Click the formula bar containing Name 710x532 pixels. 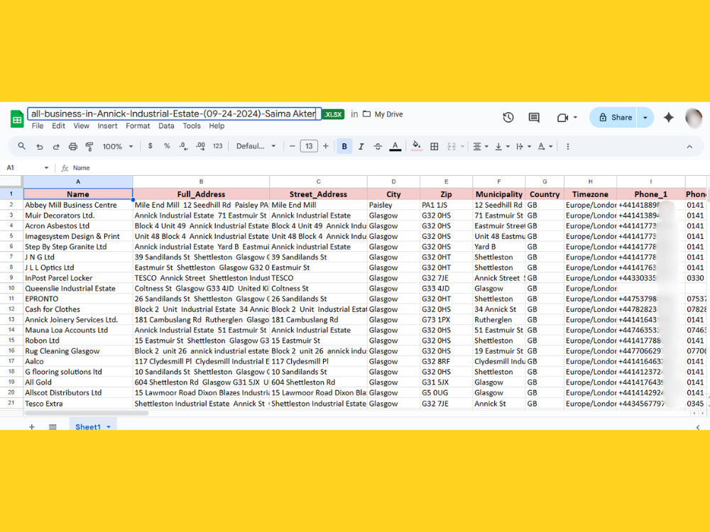[389, 168]
